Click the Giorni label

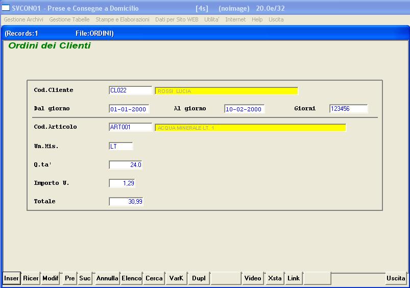(305, 108)
